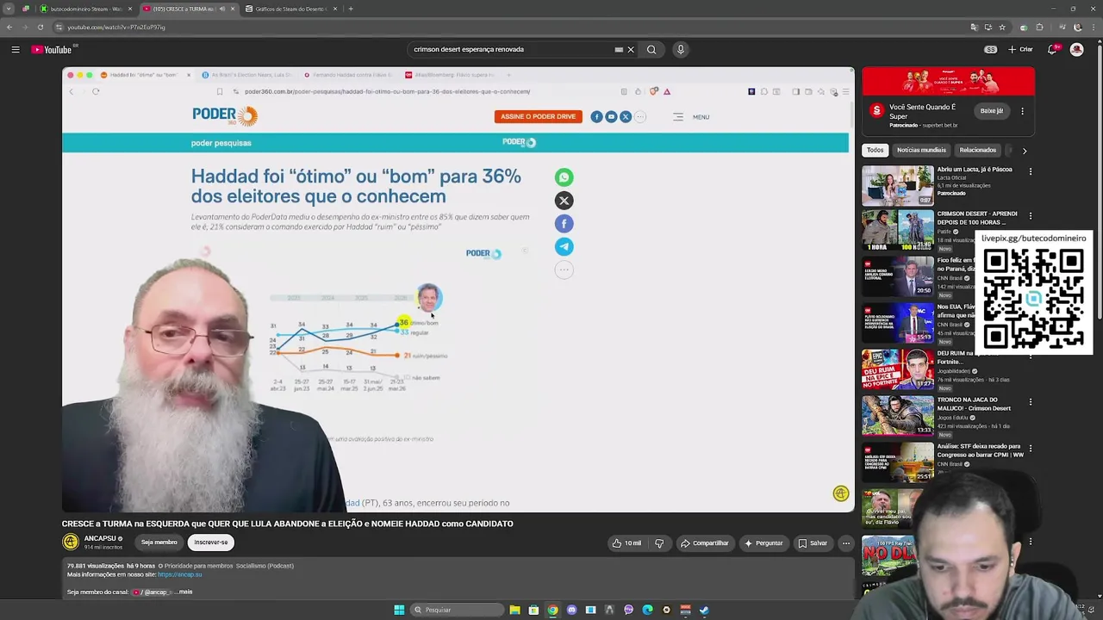Select the Notícias mundiais filter chip
The height and width of the screenshot is (620, 1103).
(x=921, y=150)
